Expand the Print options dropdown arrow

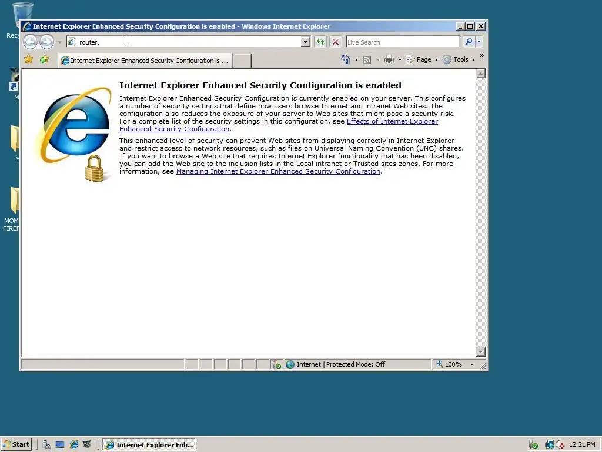[400, 59]
